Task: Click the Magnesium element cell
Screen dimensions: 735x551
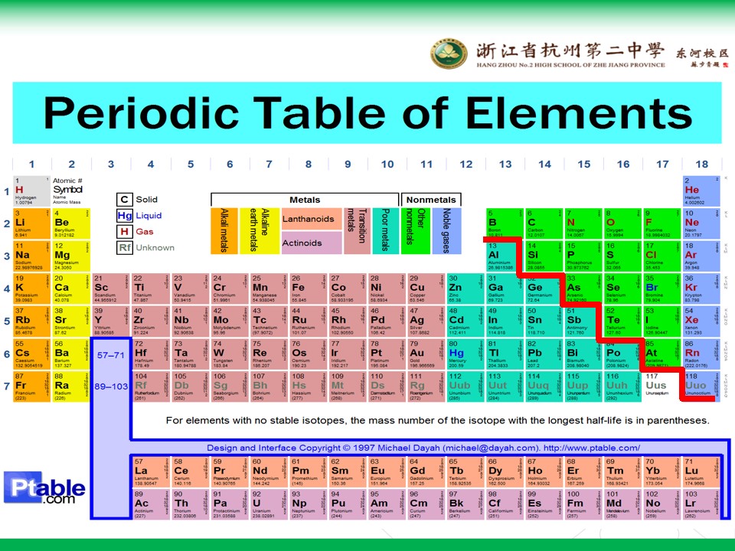Action: 71,256
